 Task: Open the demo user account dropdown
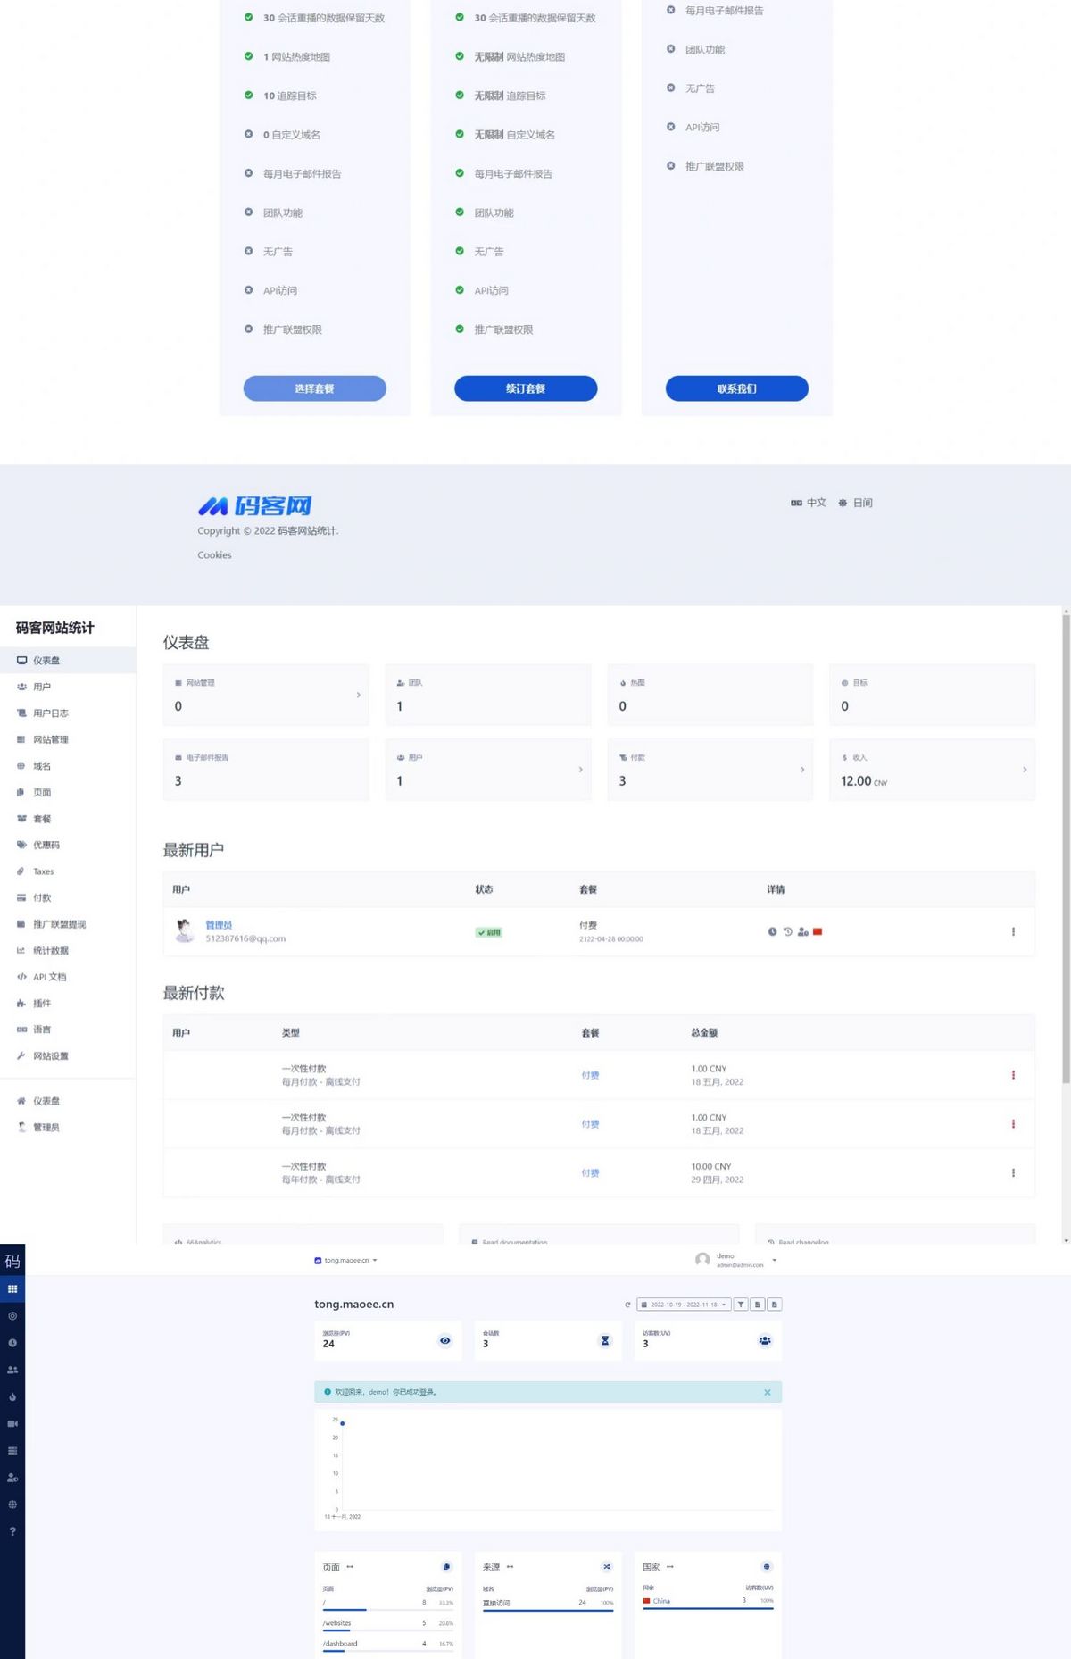pyautogui.click(x=736, y=1260)
